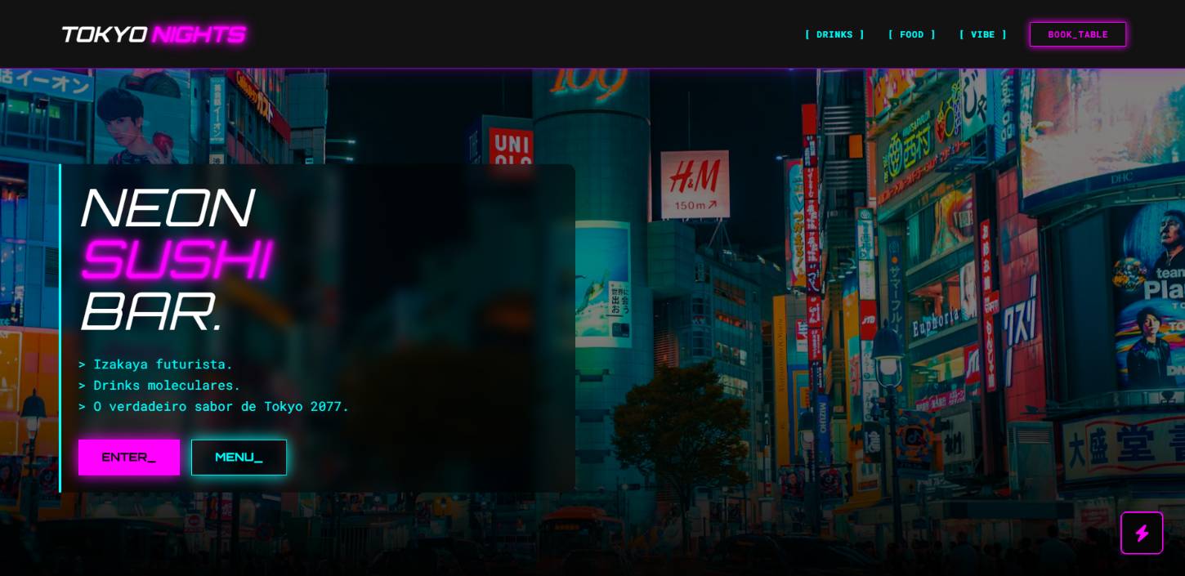Viewport: 1185px width, 576px height.
Task: Click the glowing pink SUSHI heading
Action: (x=175, y=260)
